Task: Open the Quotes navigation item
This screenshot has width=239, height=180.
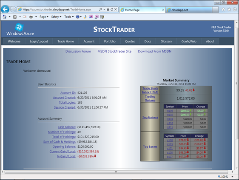Action: coord(130,41)
